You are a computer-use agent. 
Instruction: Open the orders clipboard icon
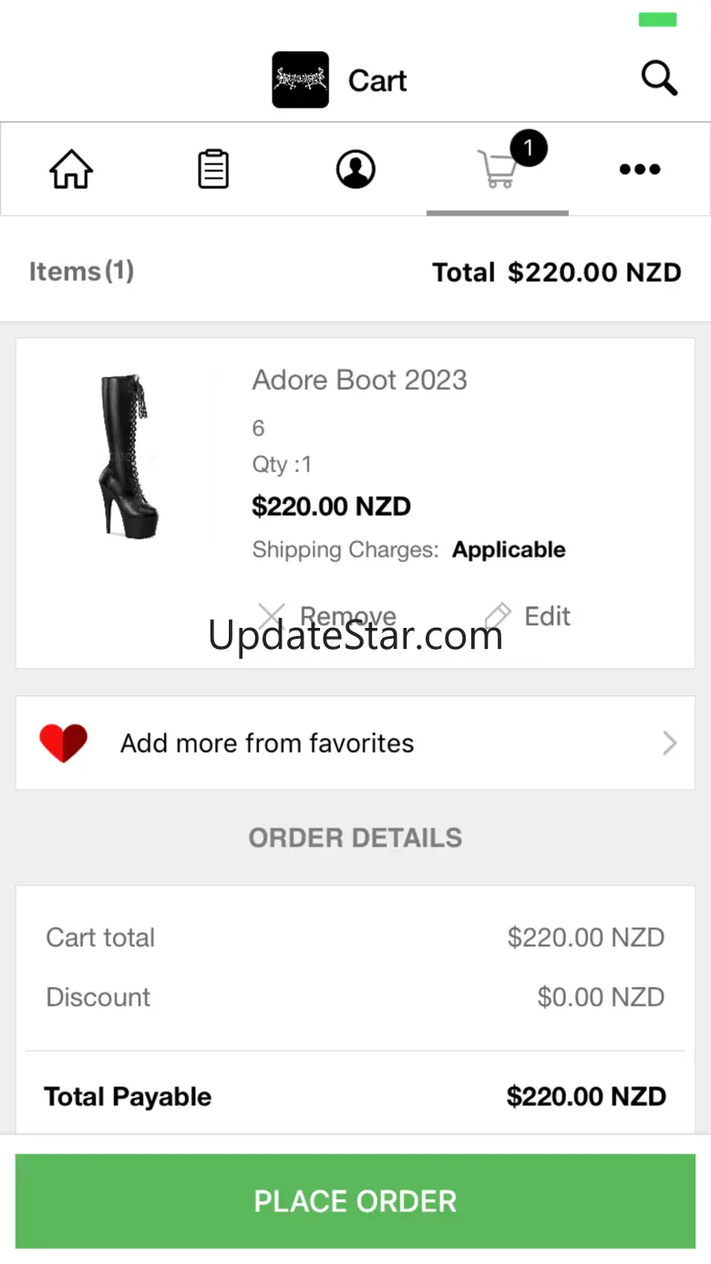tap(213, 170)
